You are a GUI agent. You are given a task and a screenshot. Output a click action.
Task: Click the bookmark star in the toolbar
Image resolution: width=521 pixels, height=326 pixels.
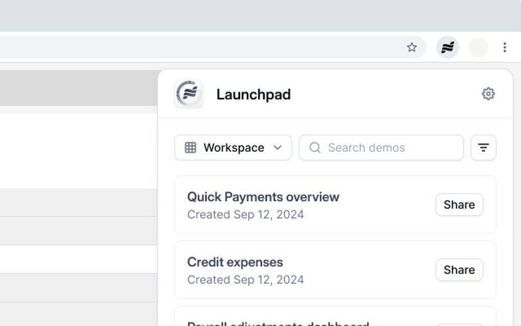click(412, 47)
